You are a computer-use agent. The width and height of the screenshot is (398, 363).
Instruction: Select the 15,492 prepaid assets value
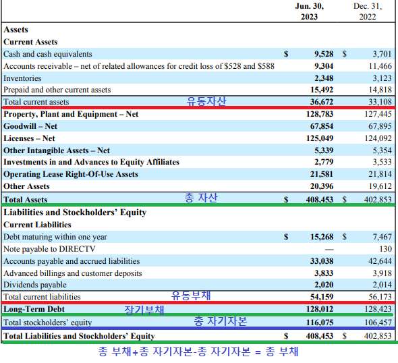pos(322,90)
